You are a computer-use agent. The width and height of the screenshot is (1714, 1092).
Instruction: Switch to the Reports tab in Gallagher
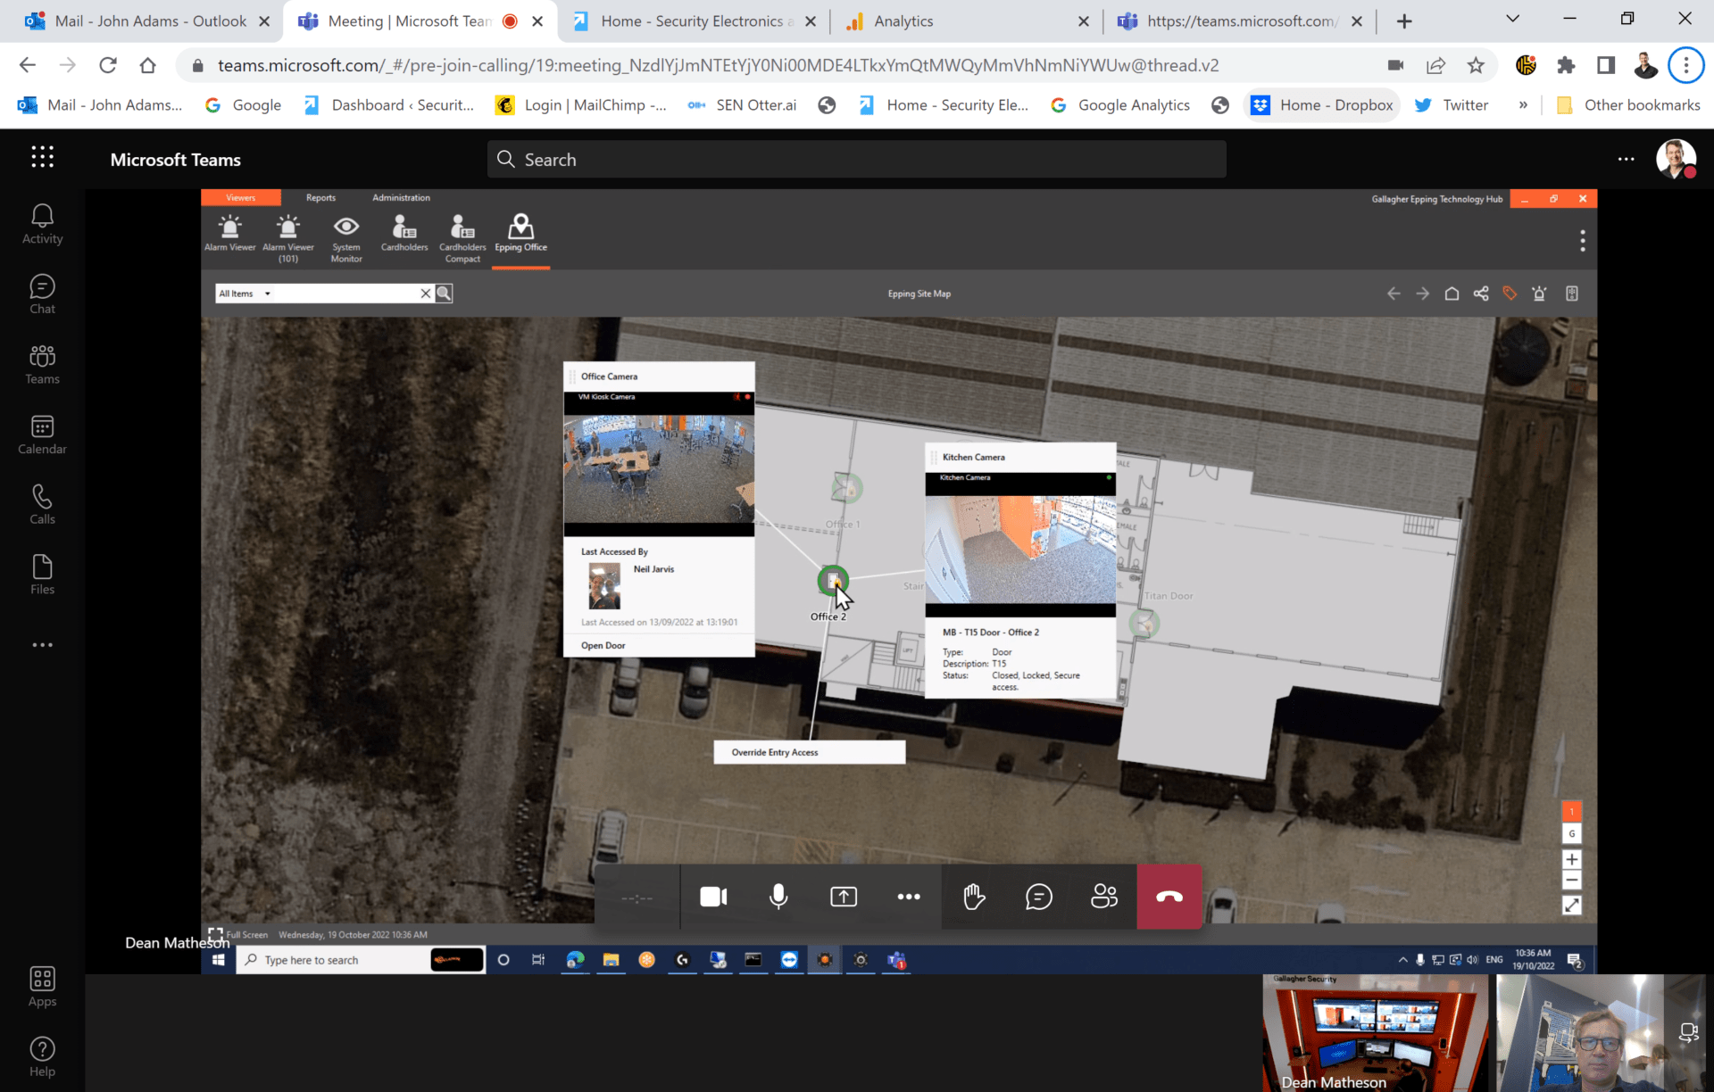[320, 197]
